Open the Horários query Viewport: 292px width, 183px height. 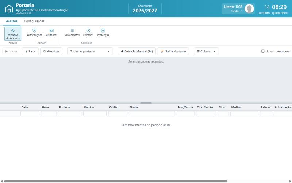click(x=88, y=33)
